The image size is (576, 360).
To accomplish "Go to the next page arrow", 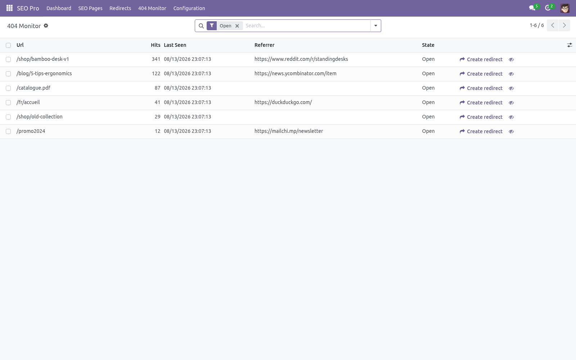I will [564, 25].
